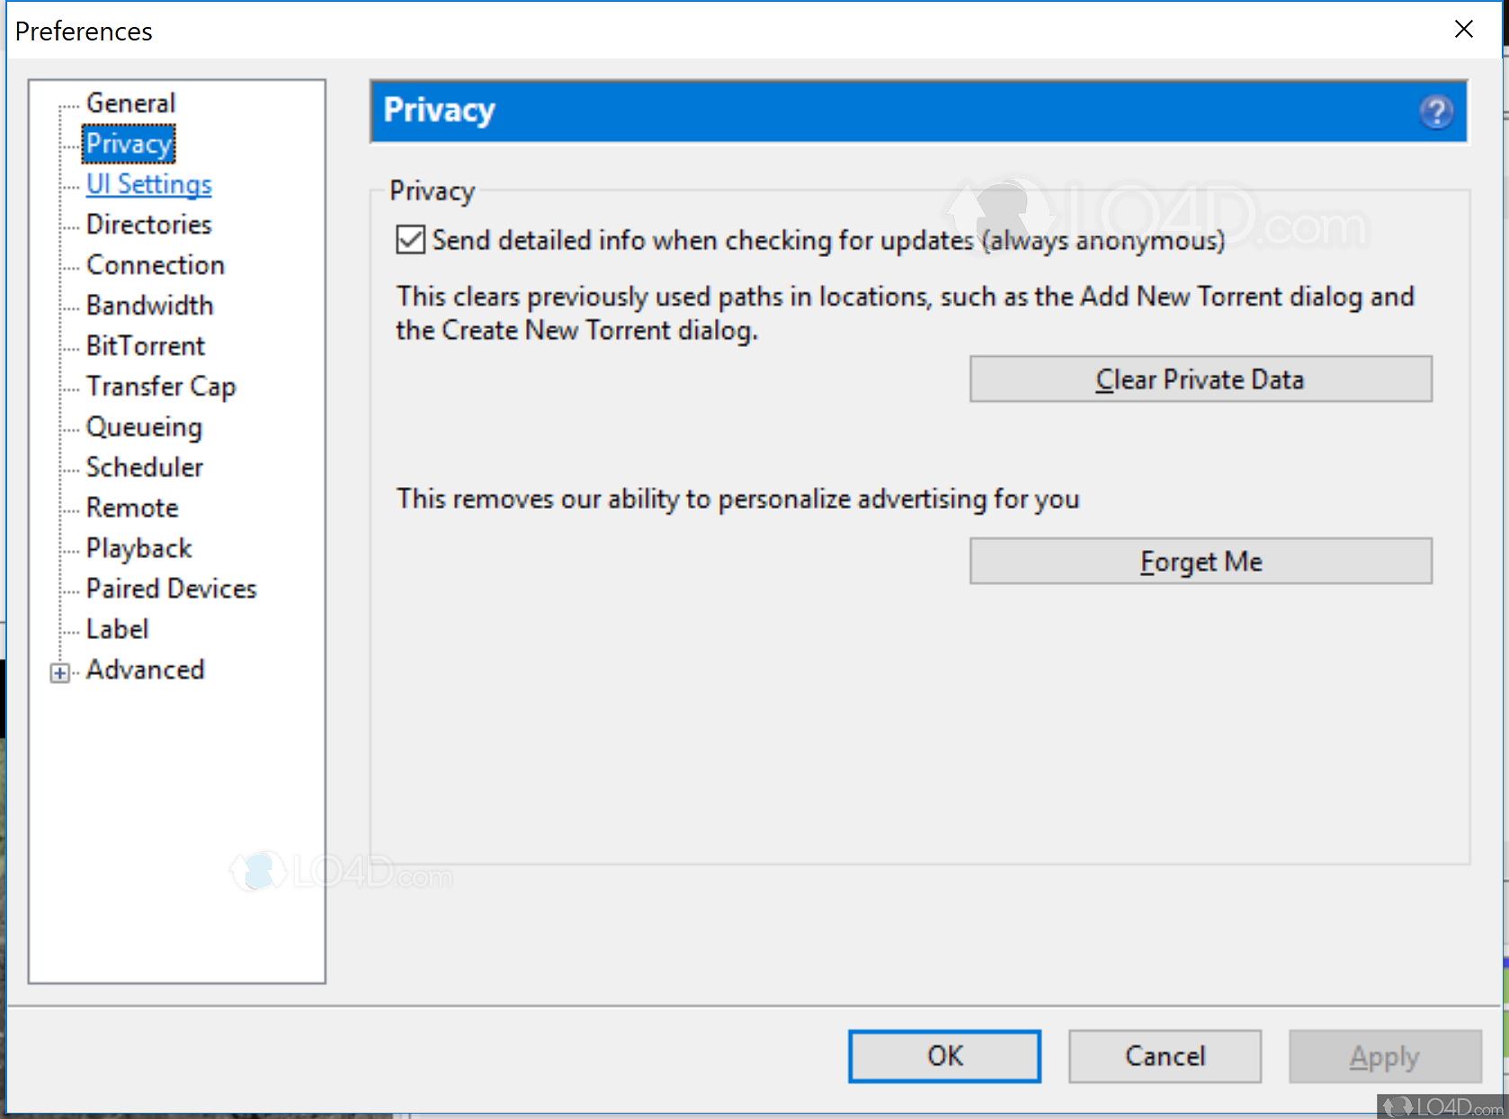Switch to the Transfer Cap section
The image size is (1509, 1119).
pyautogui.click(x=160, y=386)
